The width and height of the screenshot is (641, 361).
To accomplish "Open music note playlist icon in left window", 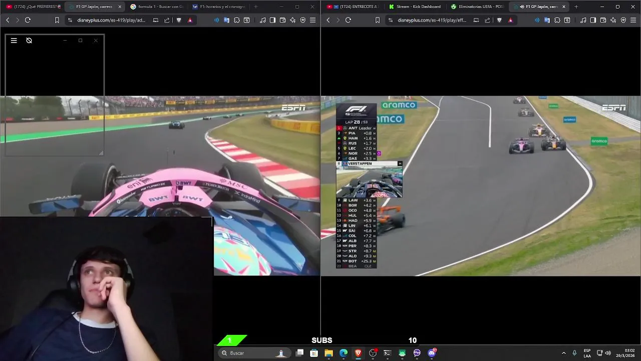I will (x=263, y=20).
